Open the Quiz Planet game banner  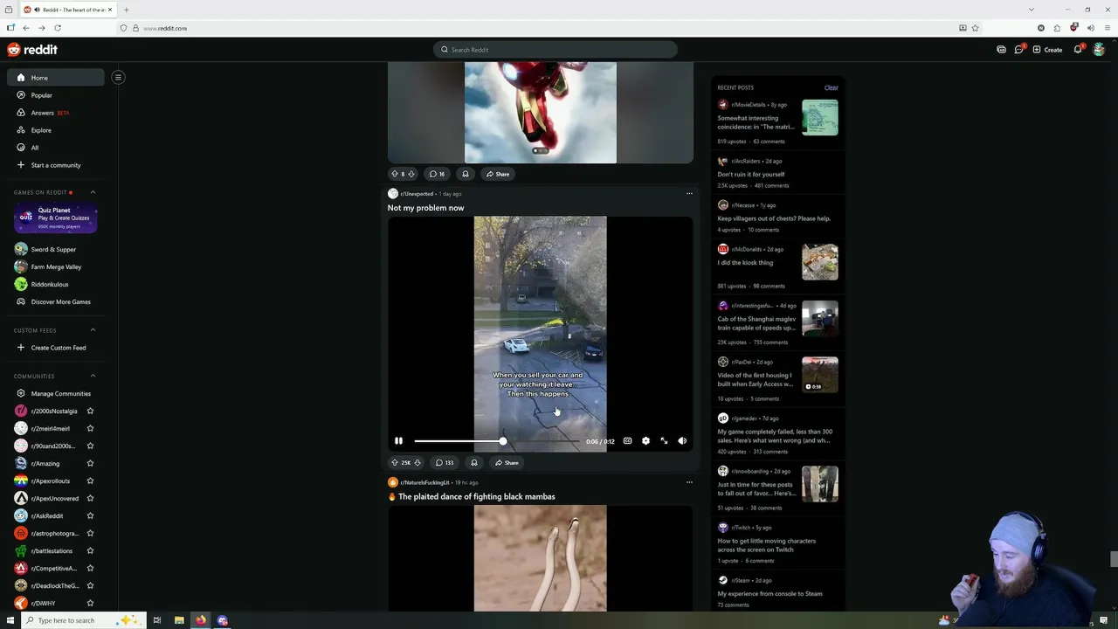click(x=55, y=218)
